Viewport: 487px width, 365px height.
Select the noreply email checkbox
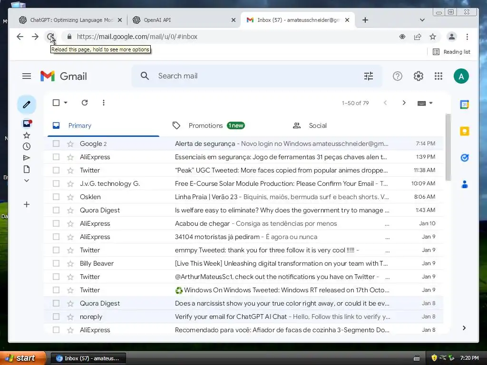click(56, 317)
